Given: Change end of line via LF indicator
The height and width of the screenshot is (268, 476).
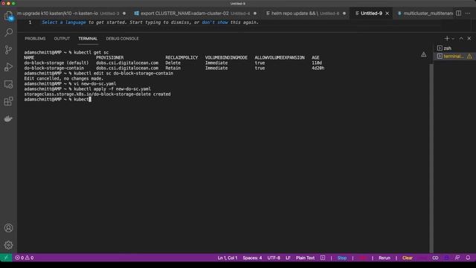Looking at the screenshot, I should tap(288, 258).
